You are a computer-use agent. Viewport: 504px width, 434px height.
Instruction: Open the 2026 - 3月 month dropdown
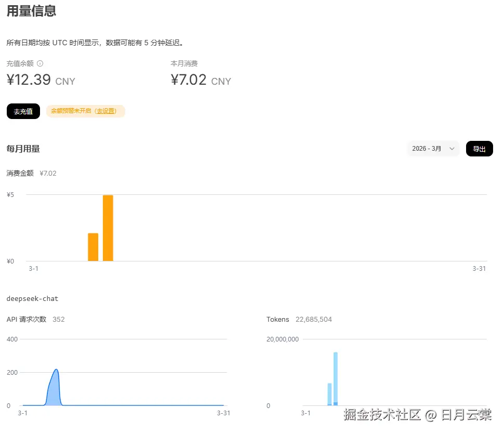pos(433,149)
